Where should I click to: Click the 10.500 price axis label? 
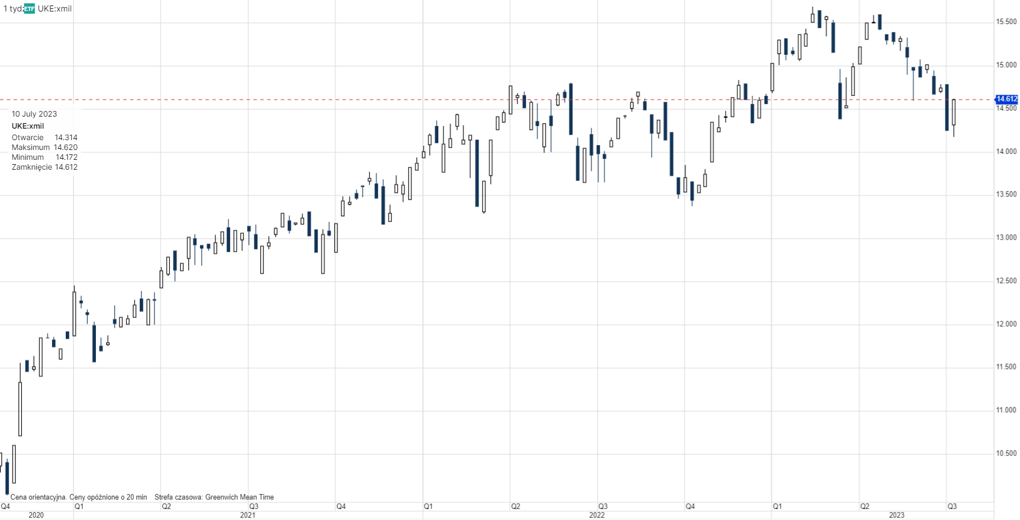(1006, 453)
